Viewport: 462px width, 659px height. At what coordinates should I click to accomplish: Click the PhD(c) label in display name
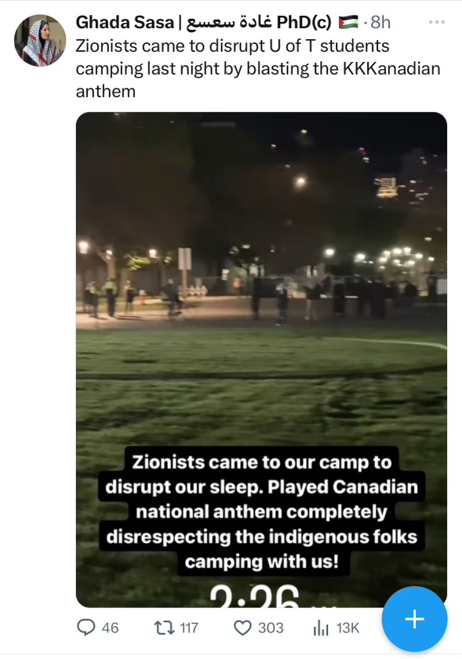pos(304,22)
